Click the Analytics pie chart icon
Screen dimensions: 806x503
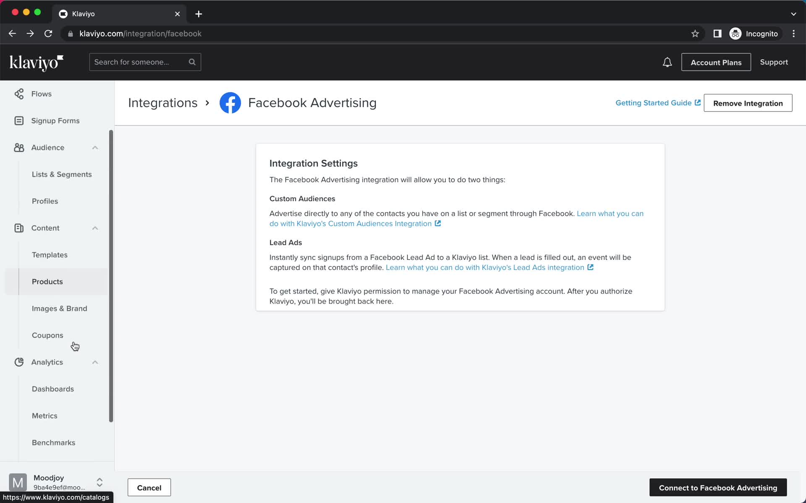tap(19, 362)
